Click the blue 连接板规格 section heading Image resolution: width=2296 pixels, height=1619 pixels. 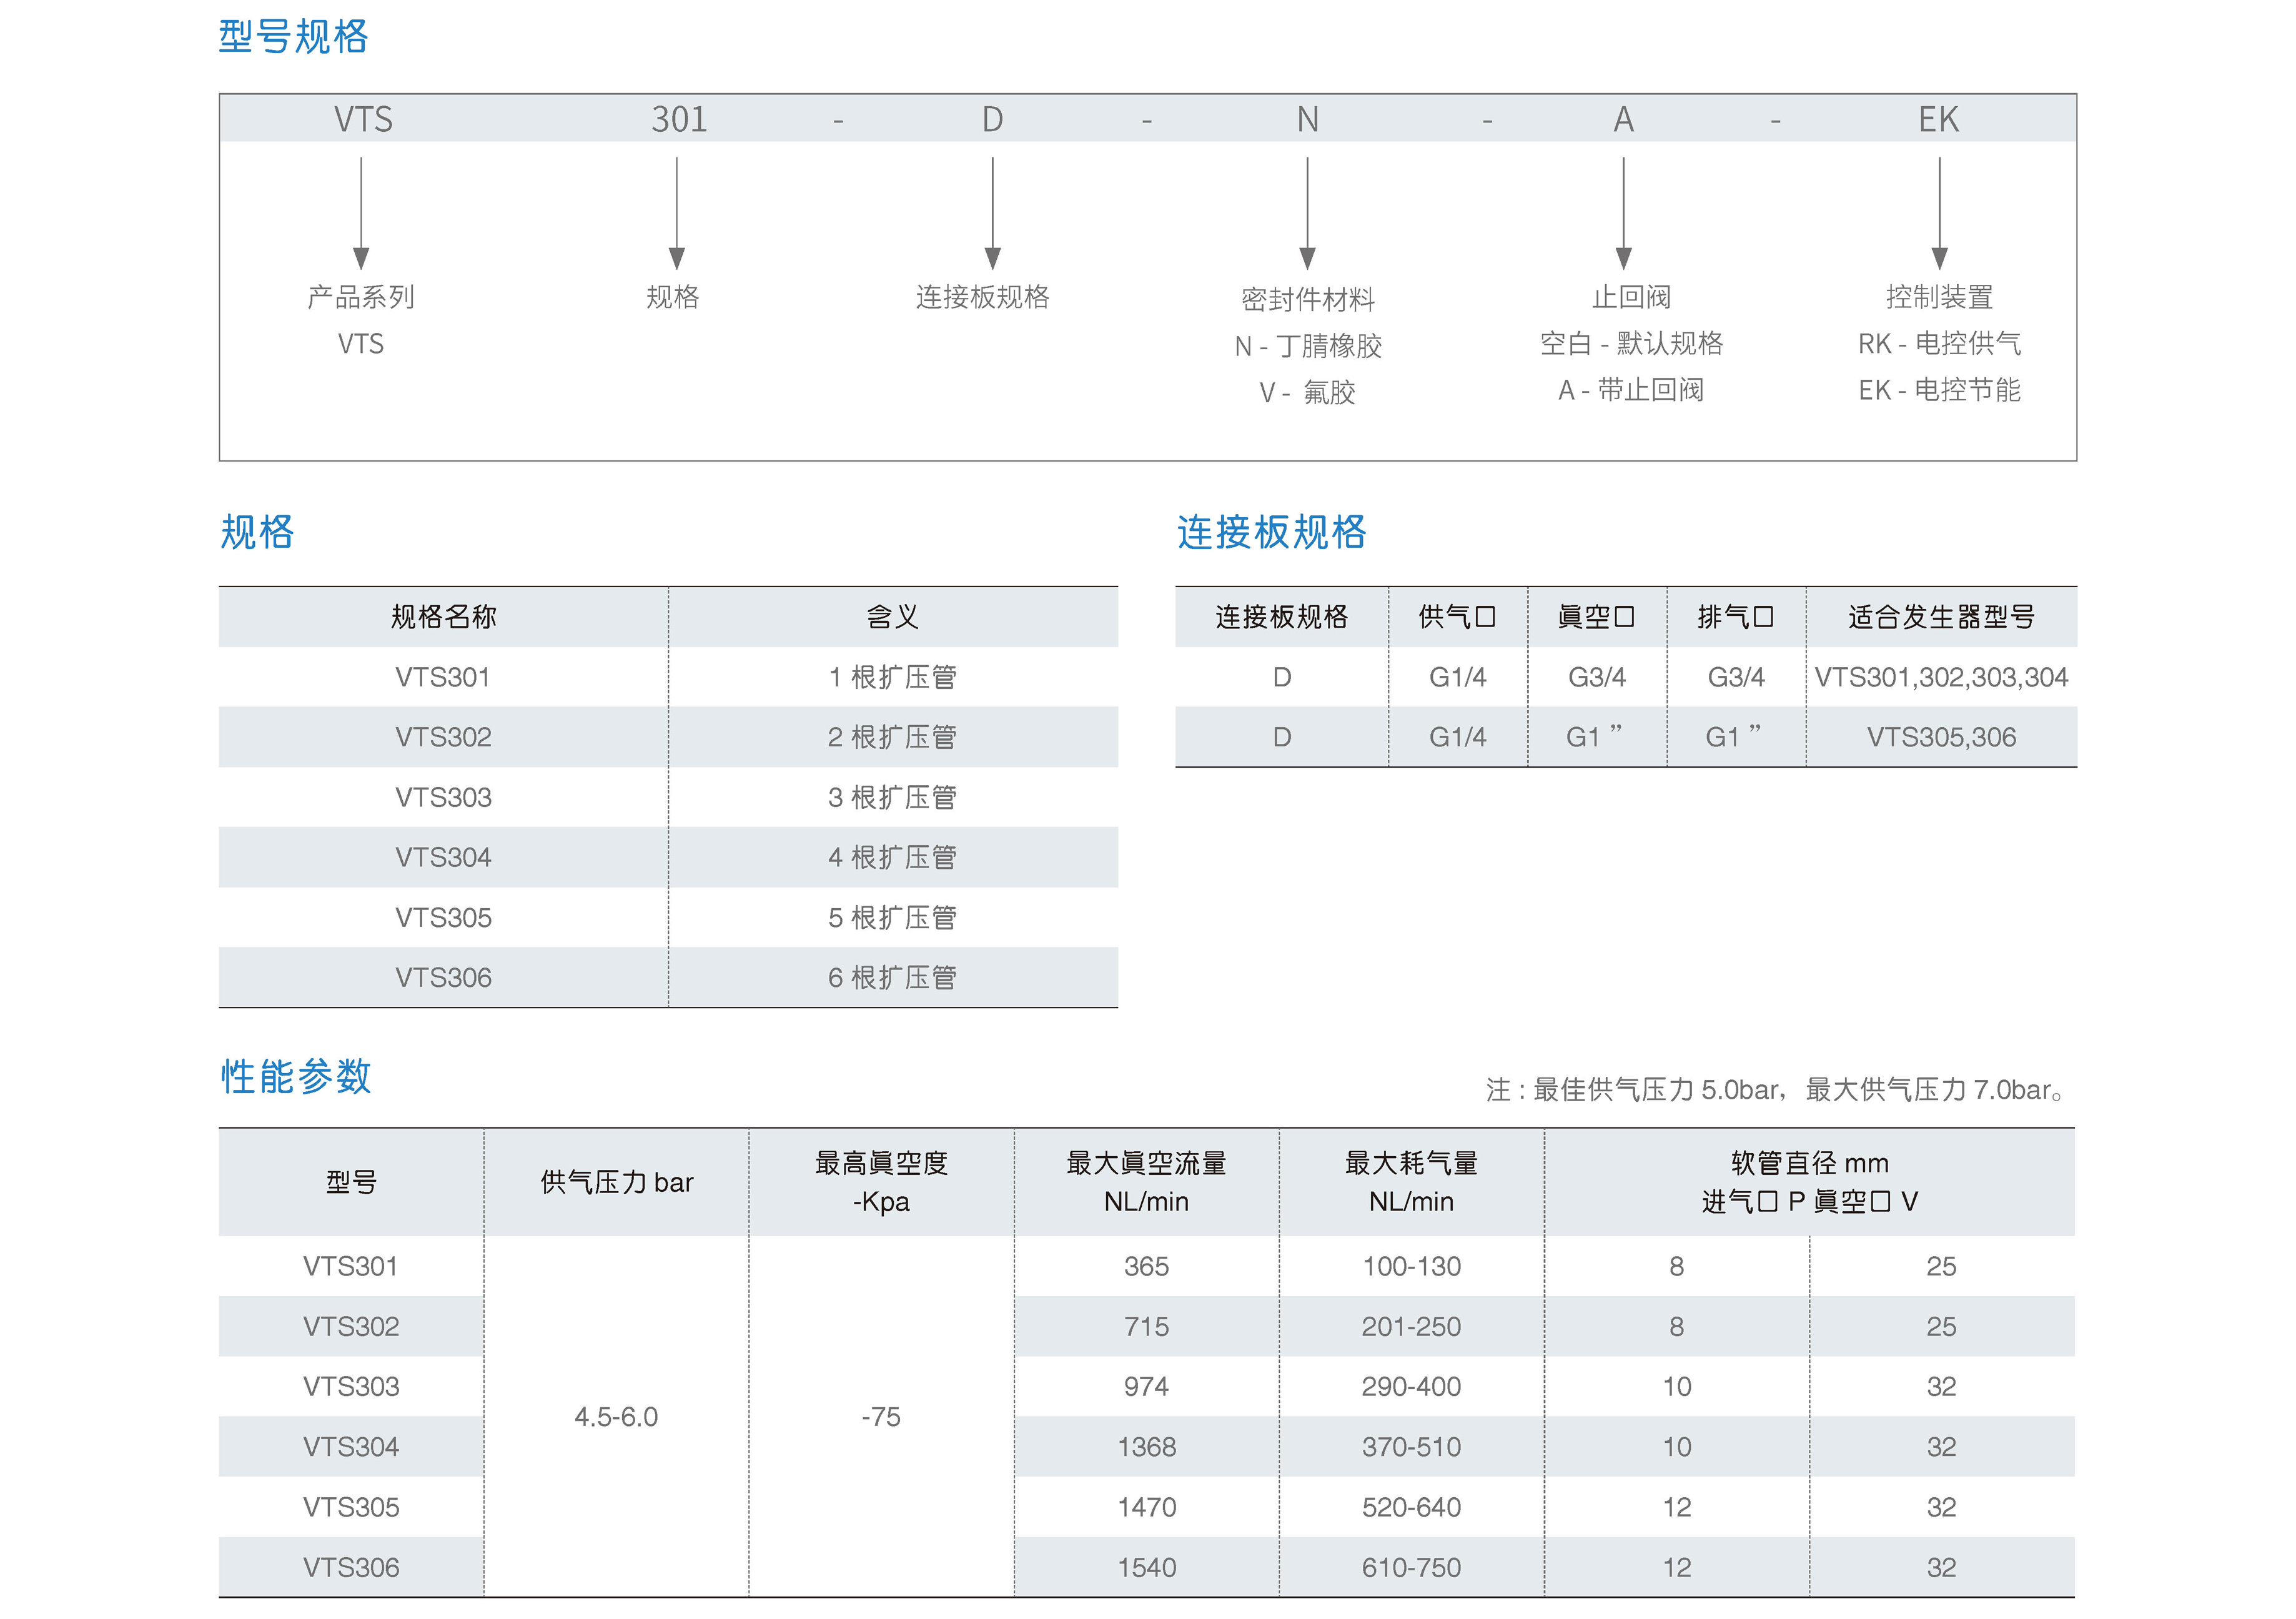(1271, 532)
